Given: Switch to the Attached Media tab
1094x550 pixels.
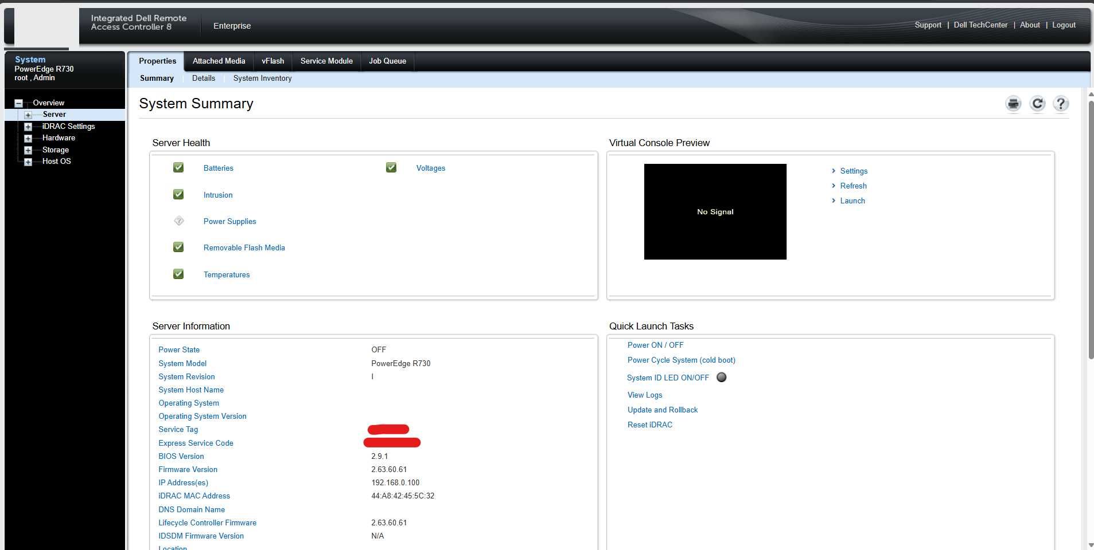Looking at the screenshot, I should coord(219,61).
